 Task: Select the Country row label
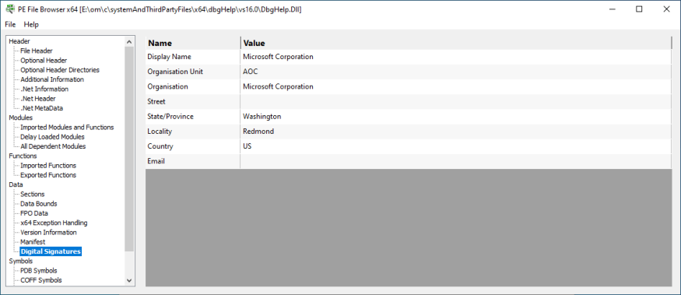click(160, 146)
